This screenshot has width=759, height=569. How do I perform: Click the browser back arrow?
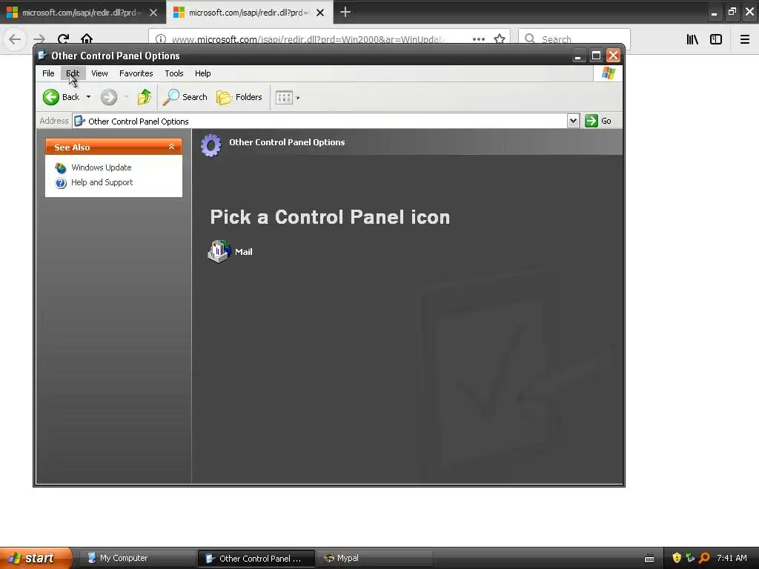click(15, 39)
